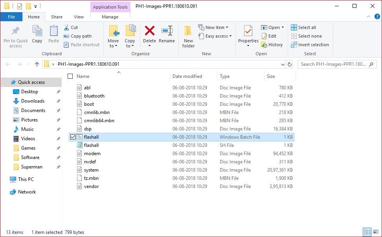
Task: Switch to Large icons view in status bar
Action: point(376,232)
